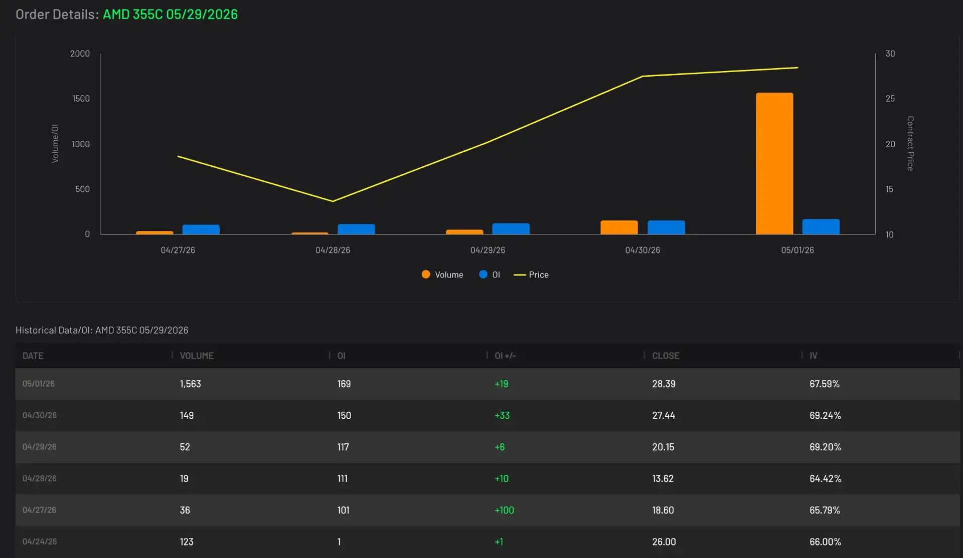Sort table by IV column header
Screen dimensions: 963x558
(813, 356)
